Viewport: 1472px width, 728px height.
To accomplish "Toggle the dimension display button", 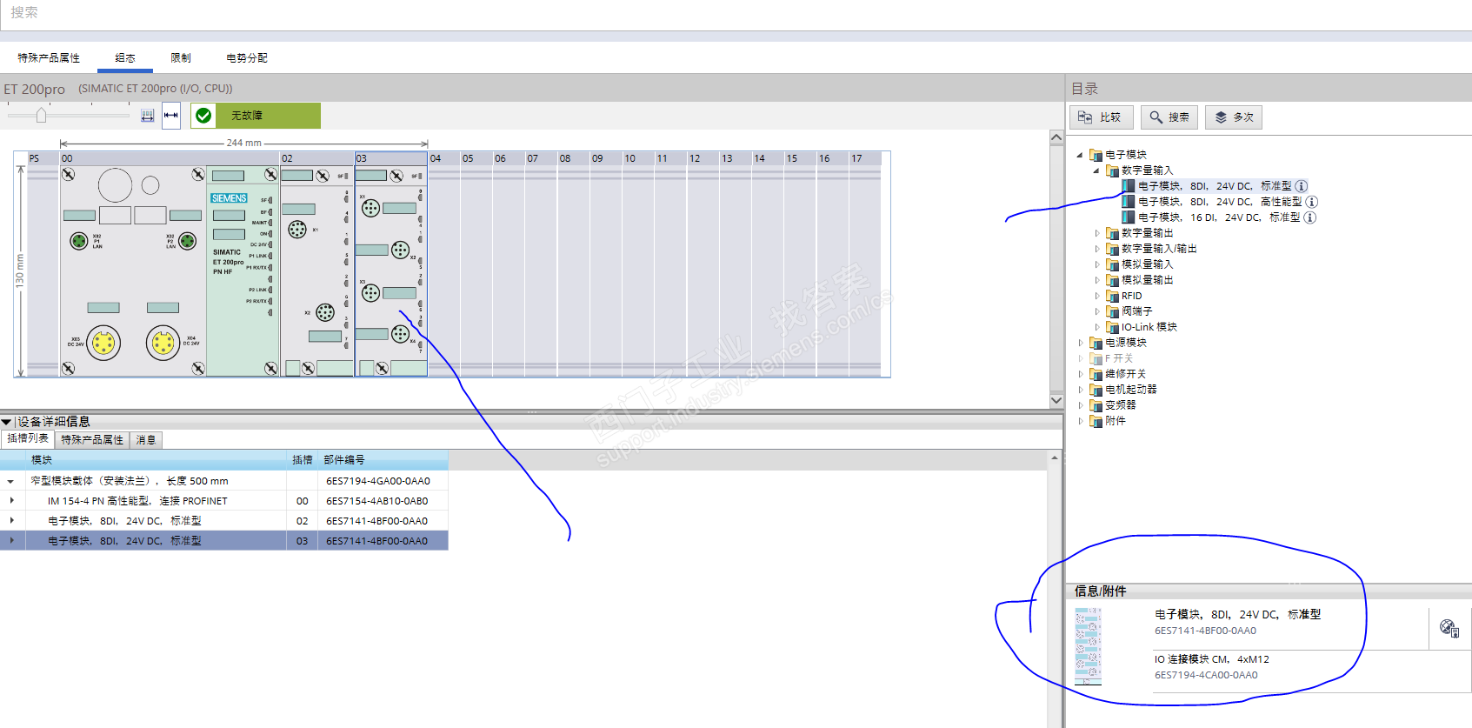I will pos(170,116).
